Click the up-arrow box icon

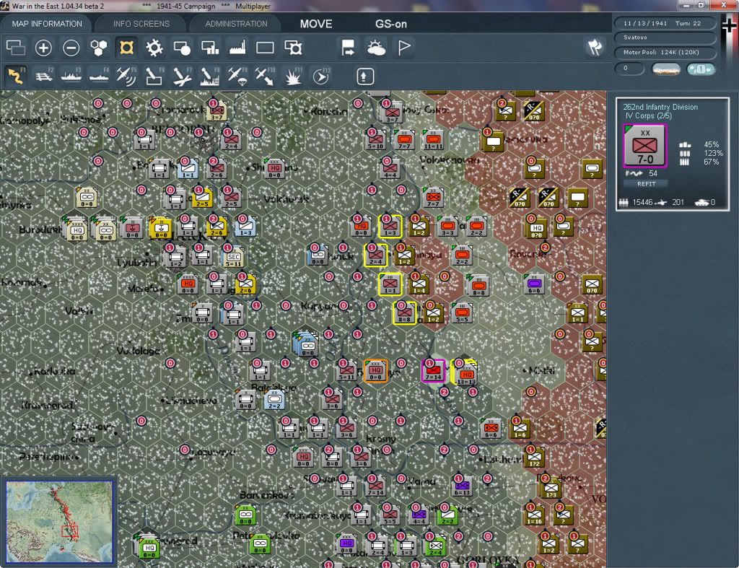pos(364,77)
